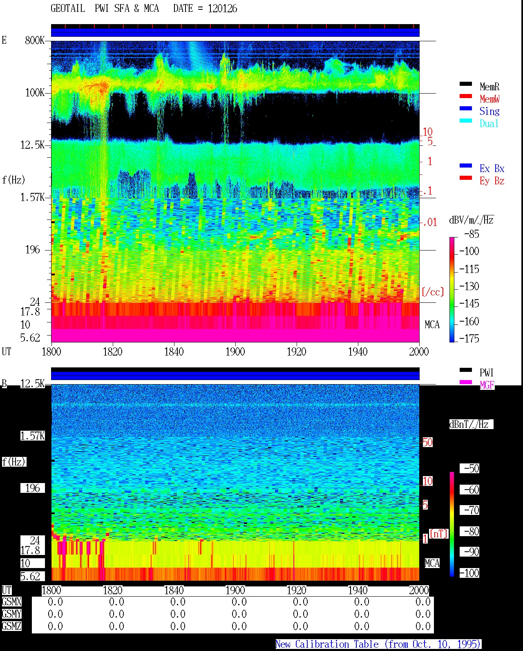Click the 800K frequency label on the E panel
This screenshot has width=523, height=651.
(35, 40)
